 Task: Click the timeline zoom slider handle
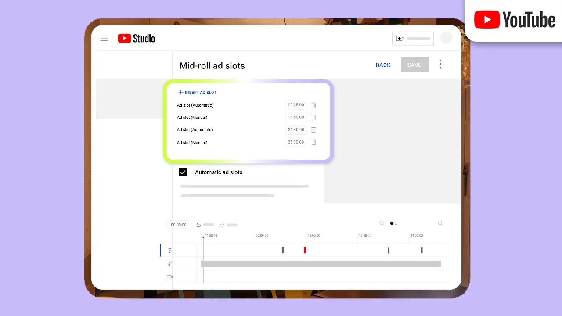tap(392, 223)
